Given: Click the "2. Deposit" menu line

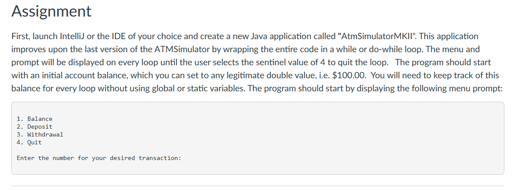Looking at the screenshot, I should tap(34, 127).
